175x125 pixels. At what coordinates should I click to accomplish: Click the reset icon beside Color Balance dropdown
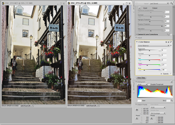point(171,45)
